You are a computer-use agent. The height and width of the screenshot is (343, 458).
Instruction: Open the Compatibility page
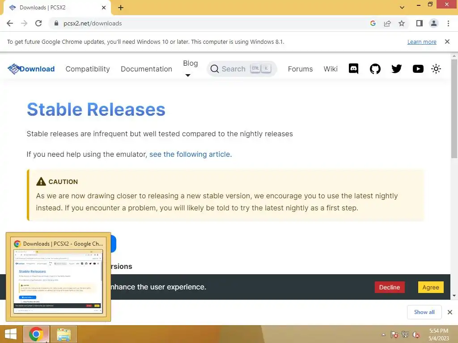[x=88, y=69]
